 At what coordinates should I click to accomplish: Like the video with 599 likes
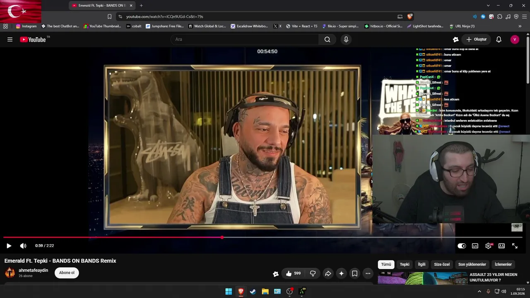point(293,273)
